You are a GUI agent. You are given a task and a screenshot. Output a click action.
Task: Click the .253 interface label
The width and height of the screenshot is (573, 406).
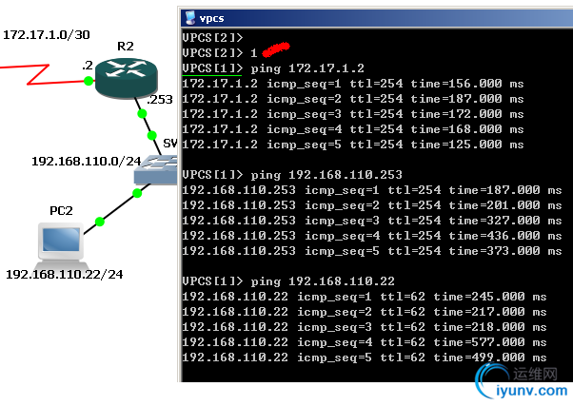[x=160, y=99]
